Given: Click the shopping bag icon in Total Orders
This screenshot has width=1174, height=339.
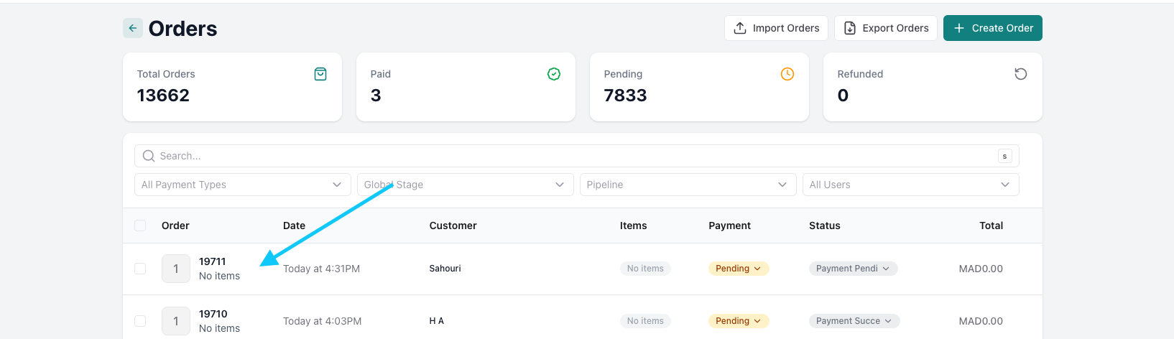Looking at the screenshot, I should pyautogui.click(x=320, y=74).
